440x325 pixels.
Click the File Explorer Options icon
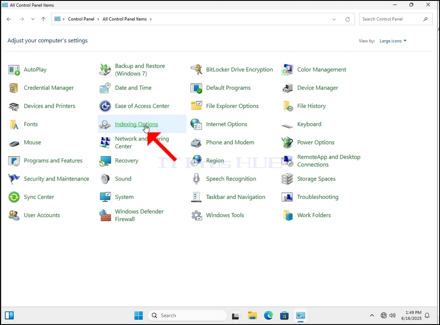pos(196,106)
